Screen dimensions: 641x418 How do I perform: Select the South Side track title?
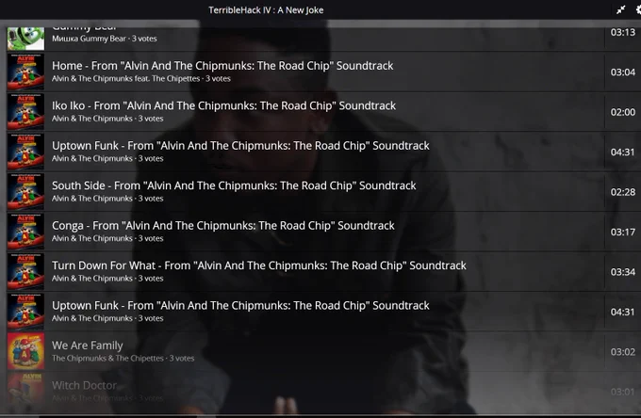point(234,185)
